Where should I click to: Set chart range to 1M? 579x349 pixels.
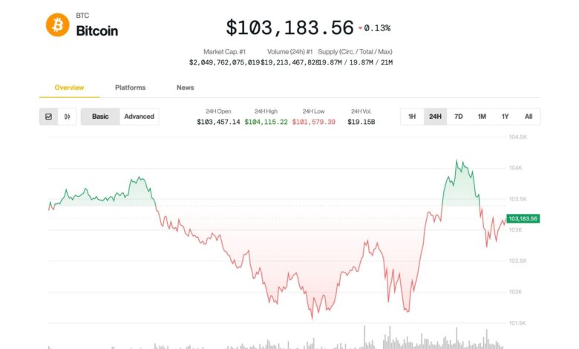click(x=482, y=117)
